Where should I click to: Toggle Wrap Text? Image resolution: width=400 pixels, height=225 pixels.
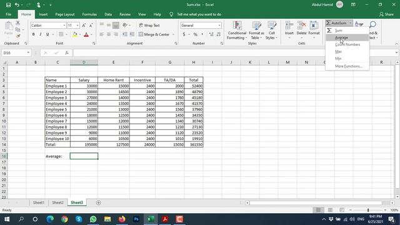point(149,25)
